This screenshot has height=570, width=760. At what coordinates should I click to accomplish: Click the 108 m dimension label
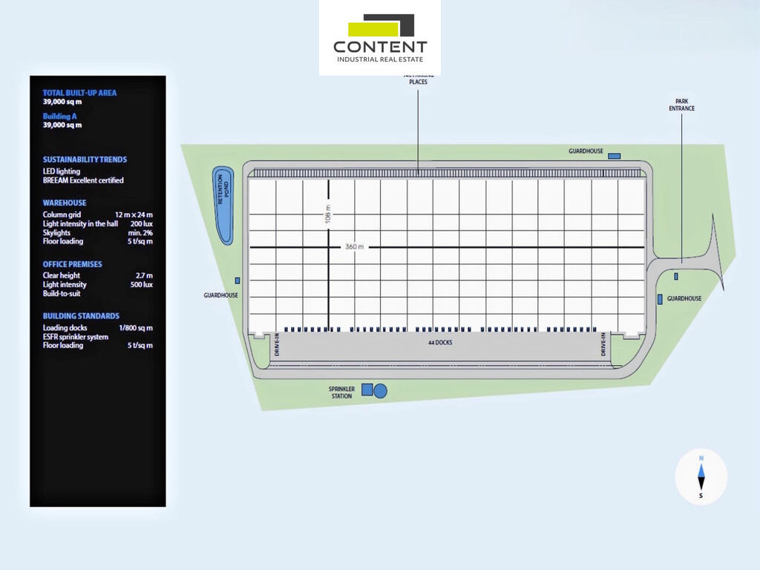[x=328, y=214]
